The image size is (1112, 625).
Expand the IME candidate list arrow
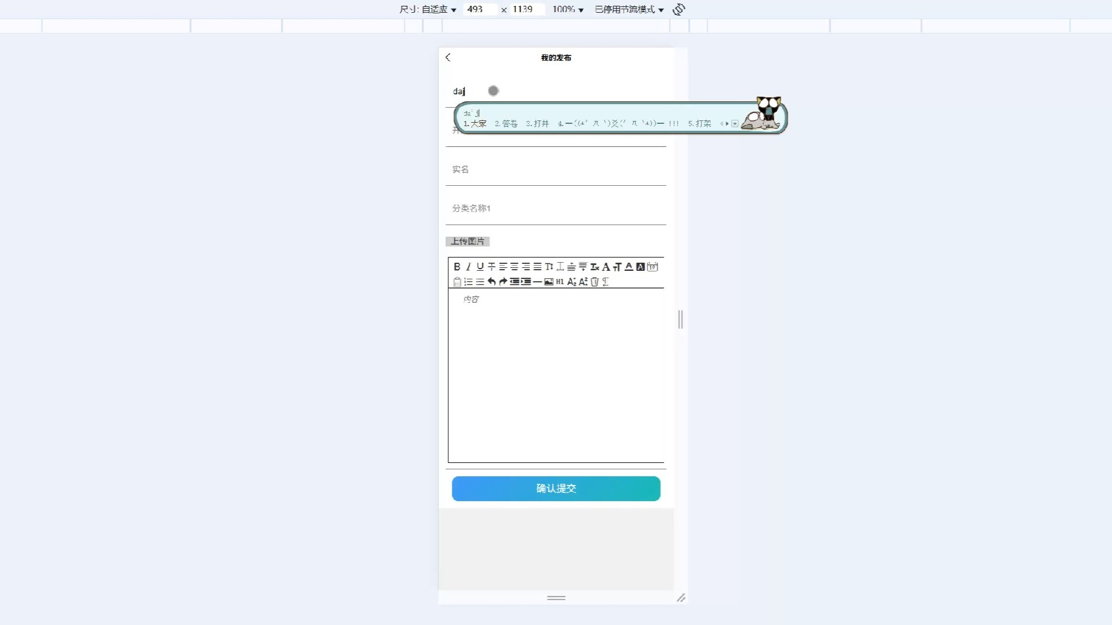click(x=736, y=123)
